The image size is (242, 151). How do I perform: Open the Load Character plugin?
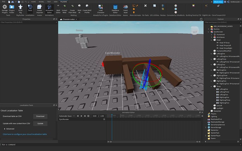pyautogui.click(x=101, y=9)
